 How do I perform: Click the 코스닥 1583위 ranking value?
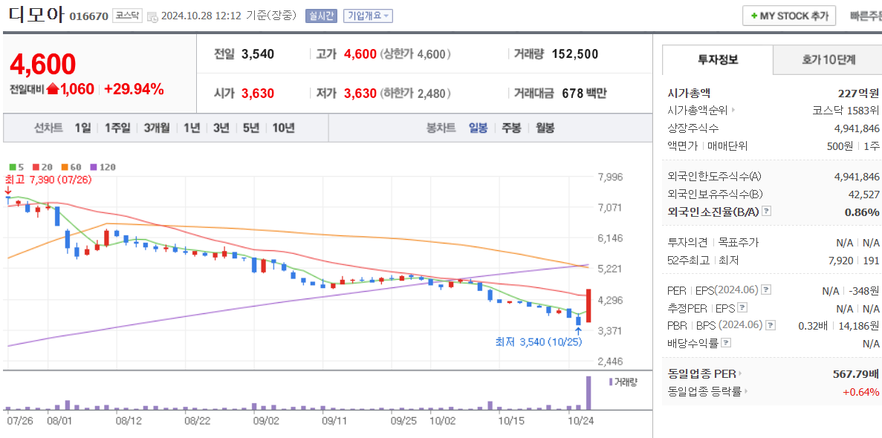[x=846, y=110]
